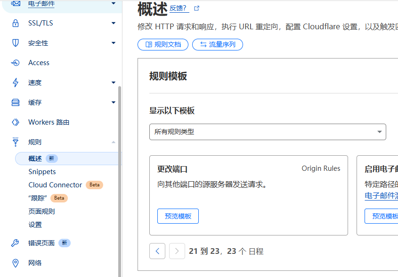Open Snippets under rules
This screenshot has height=277, width=398.
click(42, 172)
